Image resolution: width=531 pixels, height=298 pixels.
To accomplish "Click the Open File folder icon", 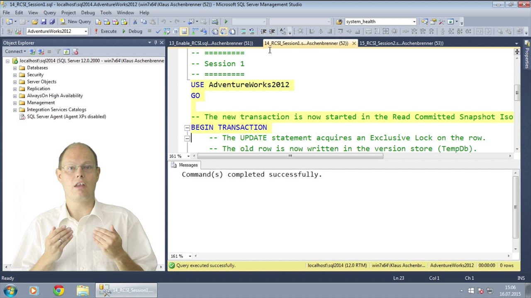I will click(x=35, y=22).
